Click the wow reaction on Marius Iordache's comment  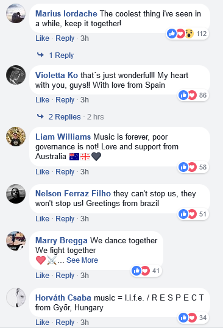coord(189,34)
